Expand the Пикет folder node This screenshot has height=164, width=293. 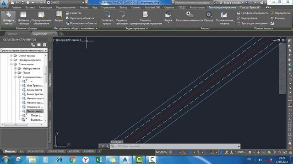15,73
